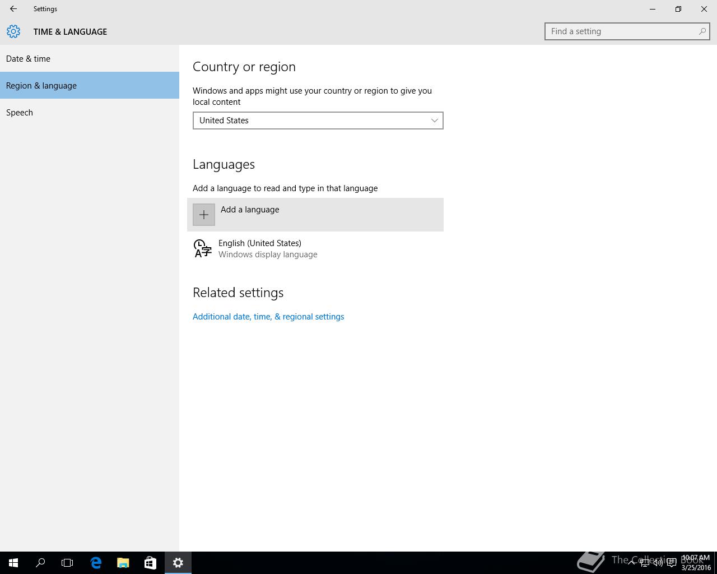Click the search magnifier in Find a setting
This screenshot has height=574, width=717.
(702, 31)
